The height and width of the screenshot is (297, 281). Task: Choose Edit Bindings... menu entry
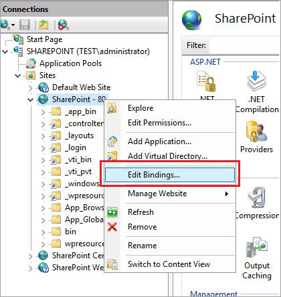(170, 175)
